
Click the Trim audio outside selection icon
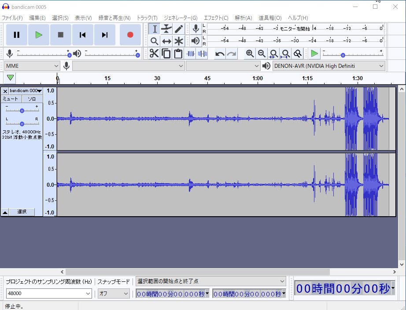(x=191, y=54)
